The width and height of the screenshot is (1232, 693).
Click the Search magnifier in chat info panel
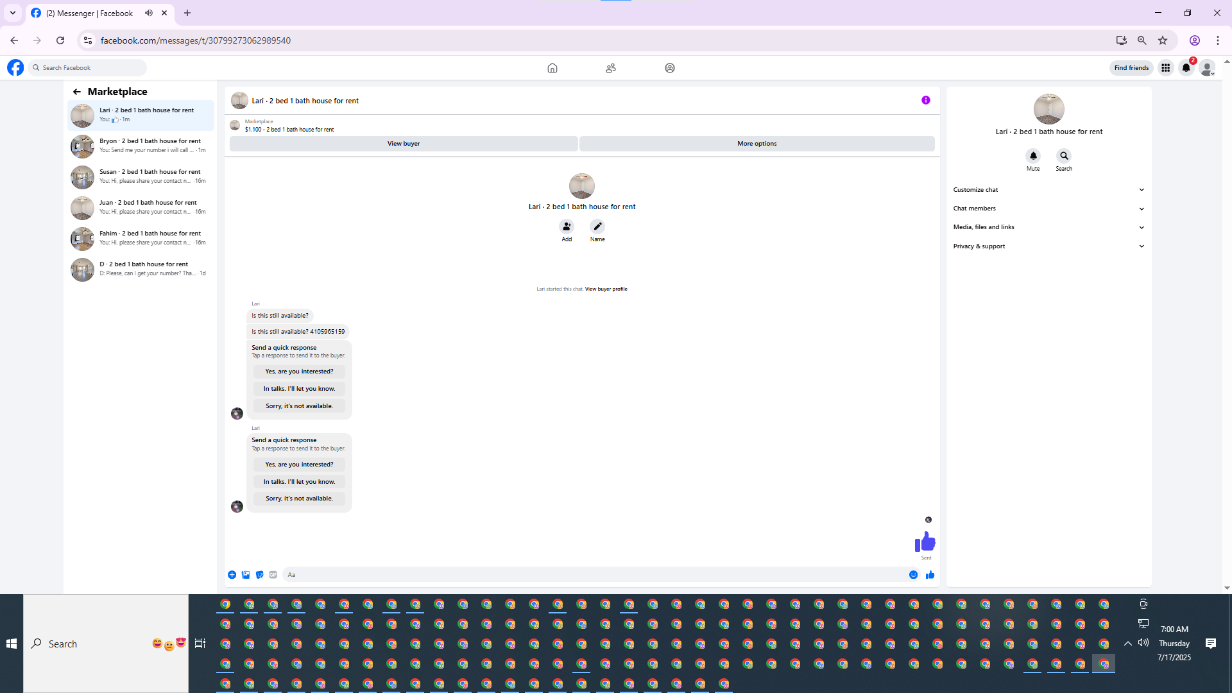(x=1064, y=156)
